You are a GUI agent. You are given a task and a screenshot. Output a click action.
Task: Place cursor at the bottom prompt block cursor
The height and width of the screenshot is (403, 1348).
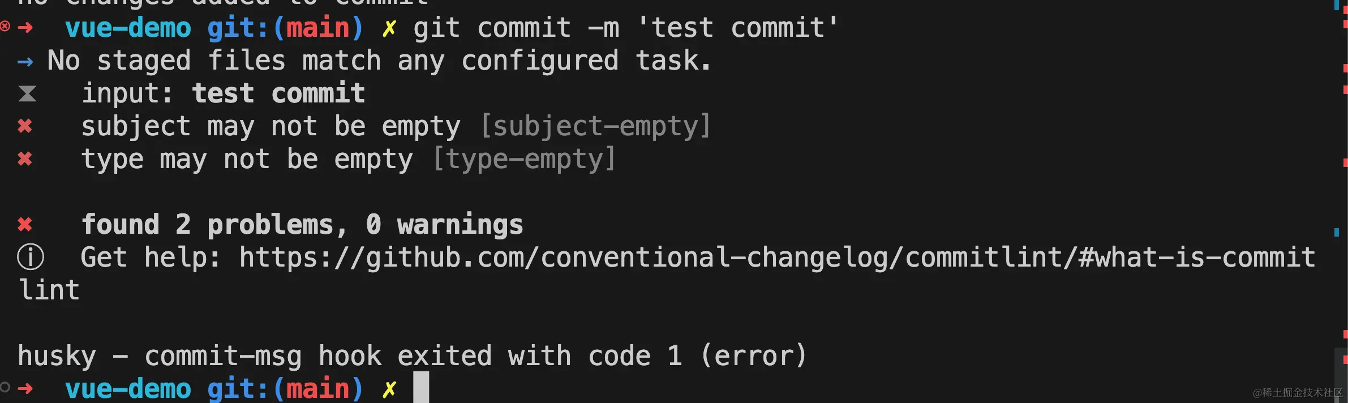(421, 387)
